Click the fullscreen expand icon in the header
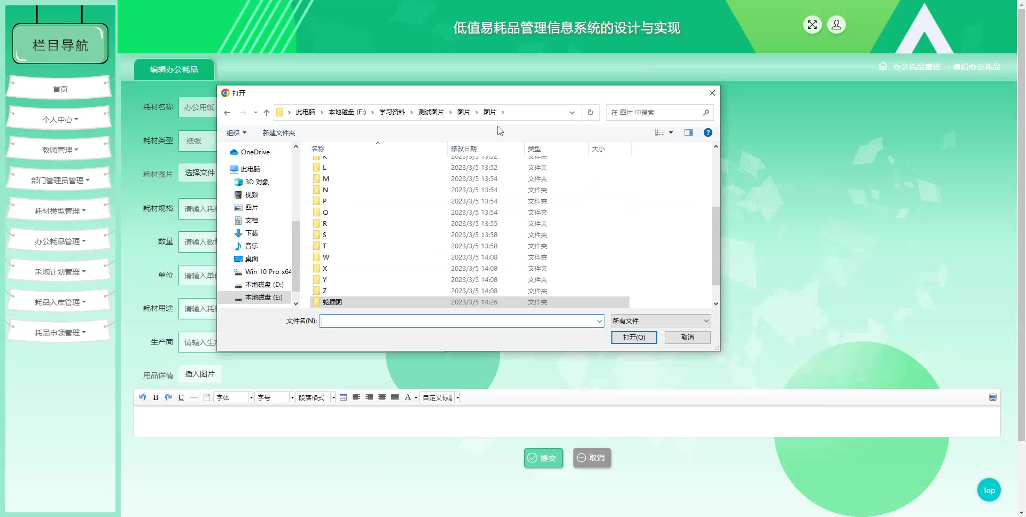 click(x=812, y=25)
